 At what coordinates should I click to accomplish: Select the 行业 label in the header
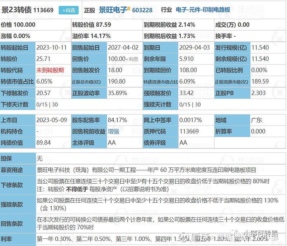click(166, 10)
